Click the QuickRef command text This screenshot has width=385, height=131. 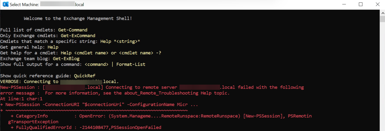pos(84,76)
